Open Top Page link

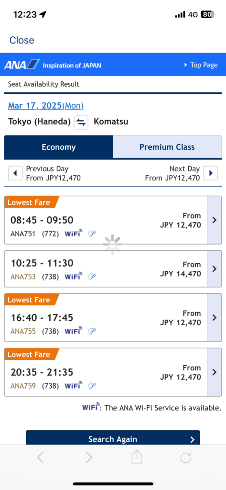click(x=201, y=65)
